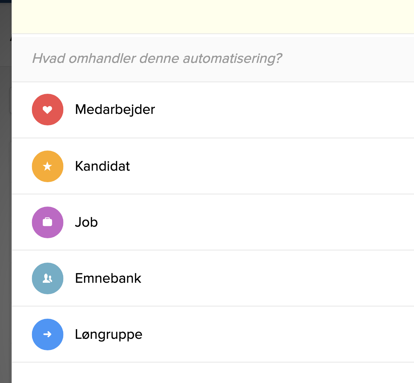Pick the Kandidat text label

(102, 166)
